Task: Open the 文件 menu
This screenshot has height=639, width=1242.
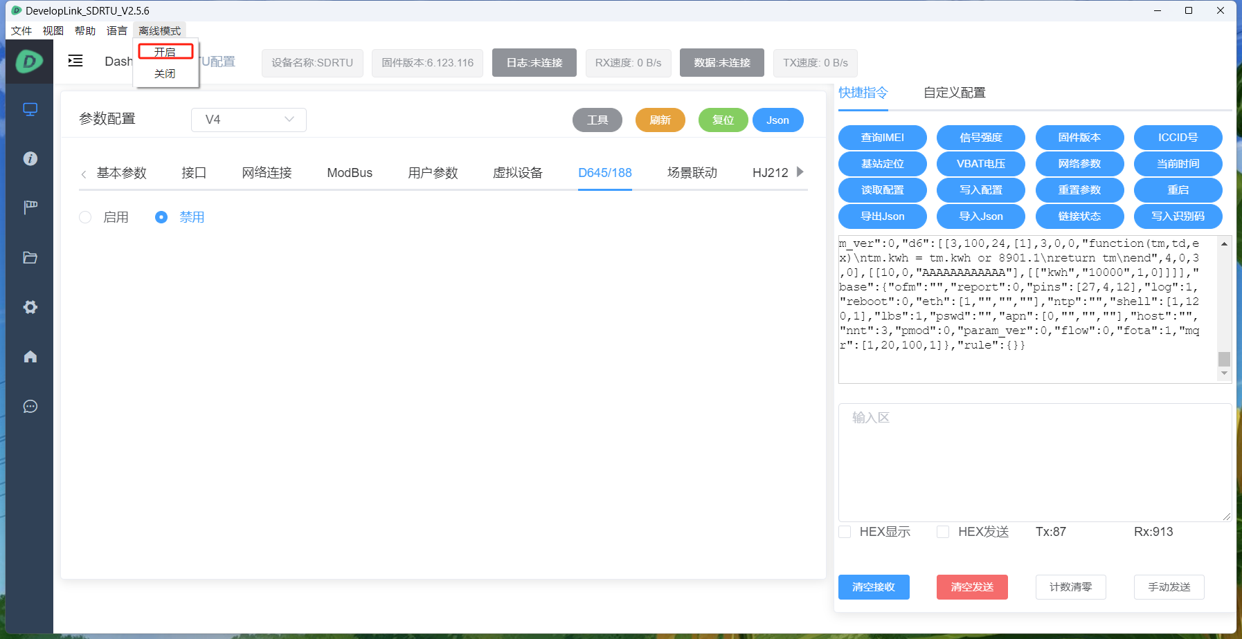Action: 21,30
